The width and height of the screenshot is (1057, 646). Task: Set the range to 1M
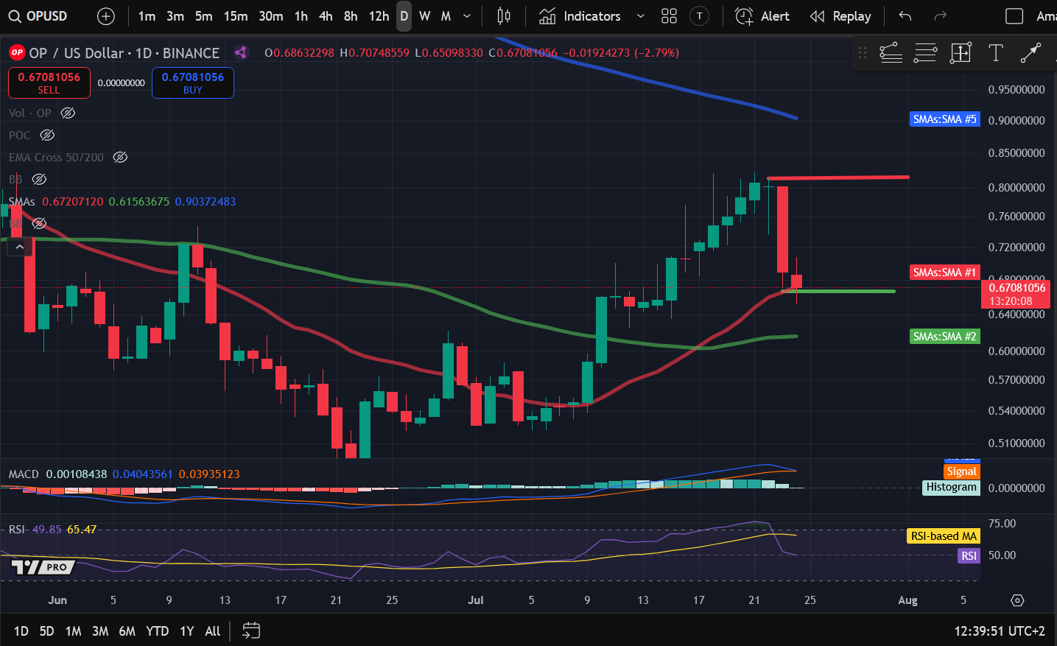[73, 631]
